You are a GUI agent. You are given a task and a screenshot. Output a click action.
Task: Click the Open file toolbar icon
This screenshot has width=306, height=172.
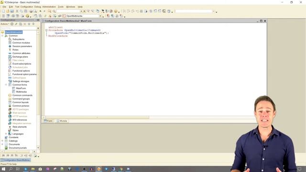point(8,11)
